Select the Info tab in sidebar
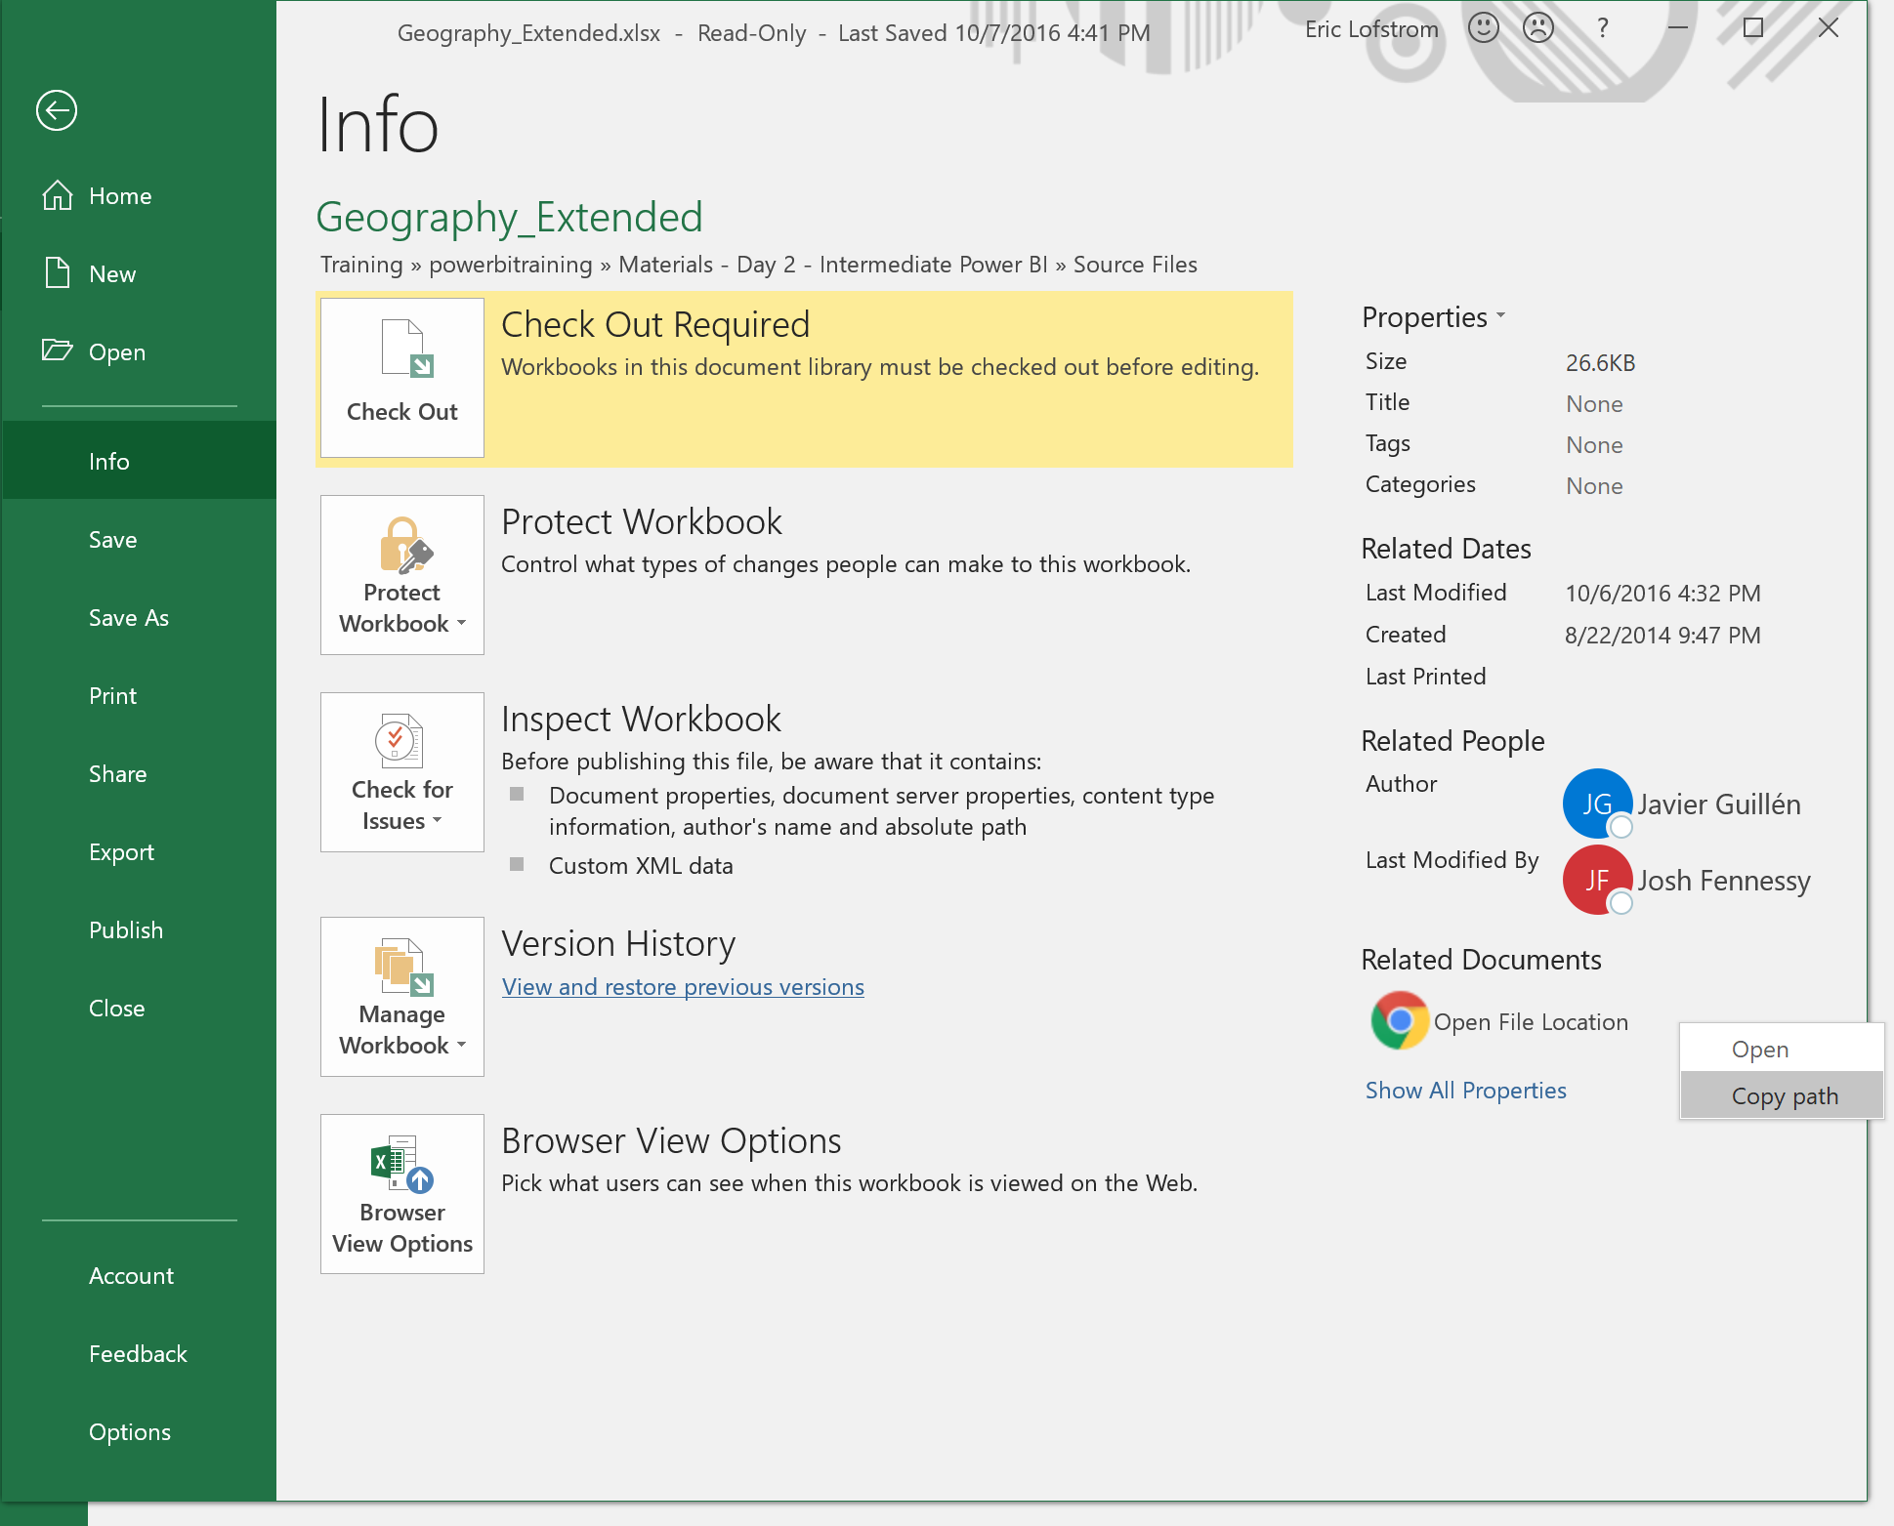Screen dimensions: 1894x1526 pos(140,461)
